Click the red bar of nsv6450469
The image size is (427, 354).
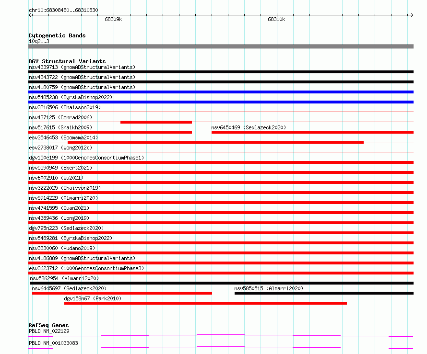(313, 132)
